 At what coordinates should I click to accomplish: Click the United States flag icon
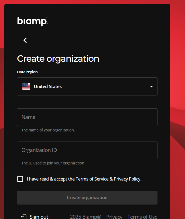(26, 86)
